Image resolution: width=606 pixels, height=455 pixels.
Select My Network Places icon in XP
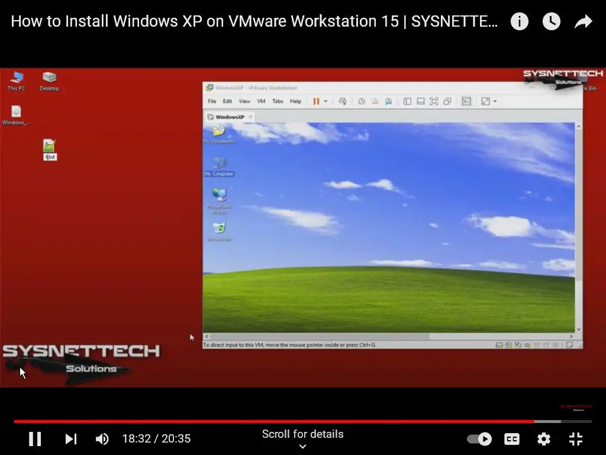220,201
